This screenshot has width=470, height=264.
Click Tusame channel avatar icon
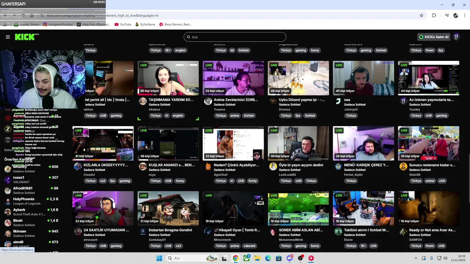[x=208, y=102]
